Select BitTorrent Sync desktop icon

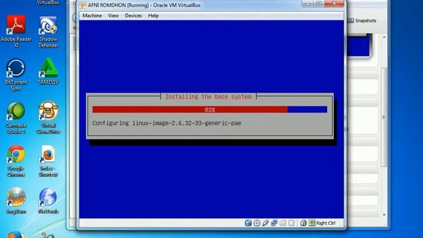[16, 75]
